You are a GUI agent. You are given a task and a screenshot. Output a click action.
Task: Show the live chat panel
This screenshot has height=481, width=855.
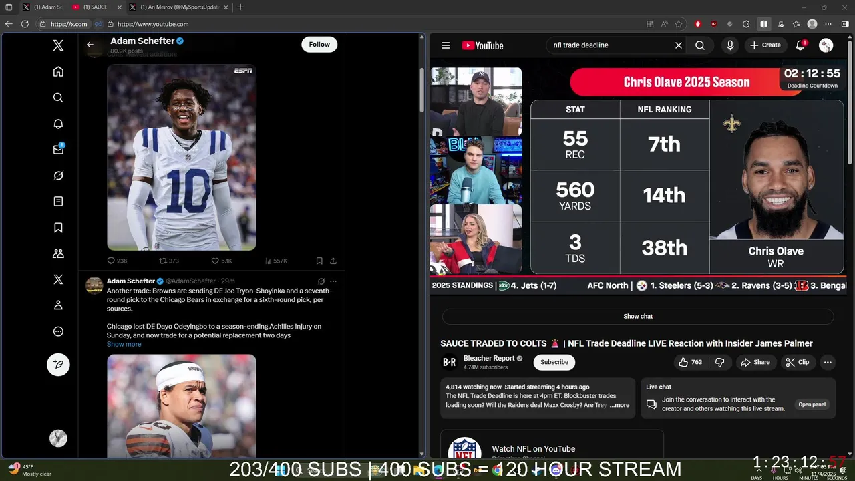[638, 316]
